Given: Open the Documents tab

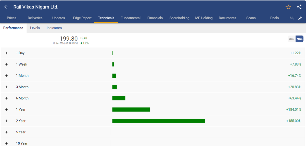Looking at the screenshot, I should (x=227, y=18).
